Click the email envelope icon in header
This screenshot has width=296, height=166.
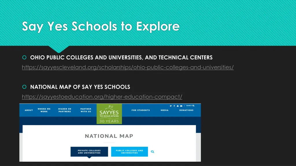(x=181, y=106)
